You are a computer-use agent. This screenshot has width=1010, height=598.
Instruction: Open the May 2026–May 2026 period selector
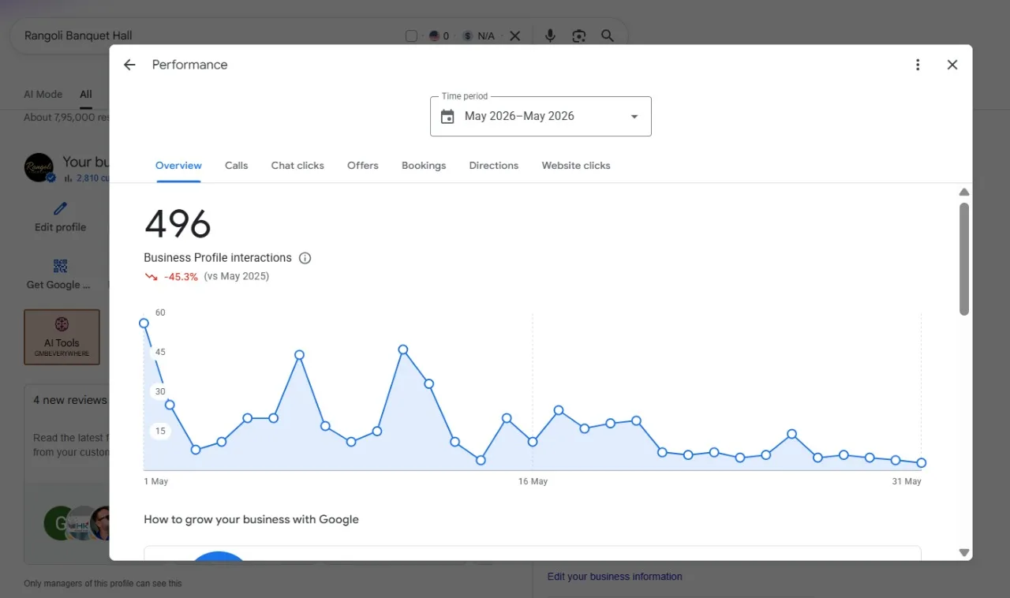541,116
